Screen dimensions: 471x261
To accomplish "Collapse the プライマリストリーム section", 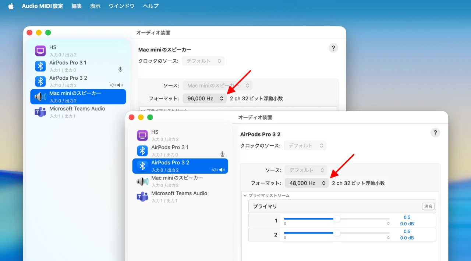I will click(245, 195).
